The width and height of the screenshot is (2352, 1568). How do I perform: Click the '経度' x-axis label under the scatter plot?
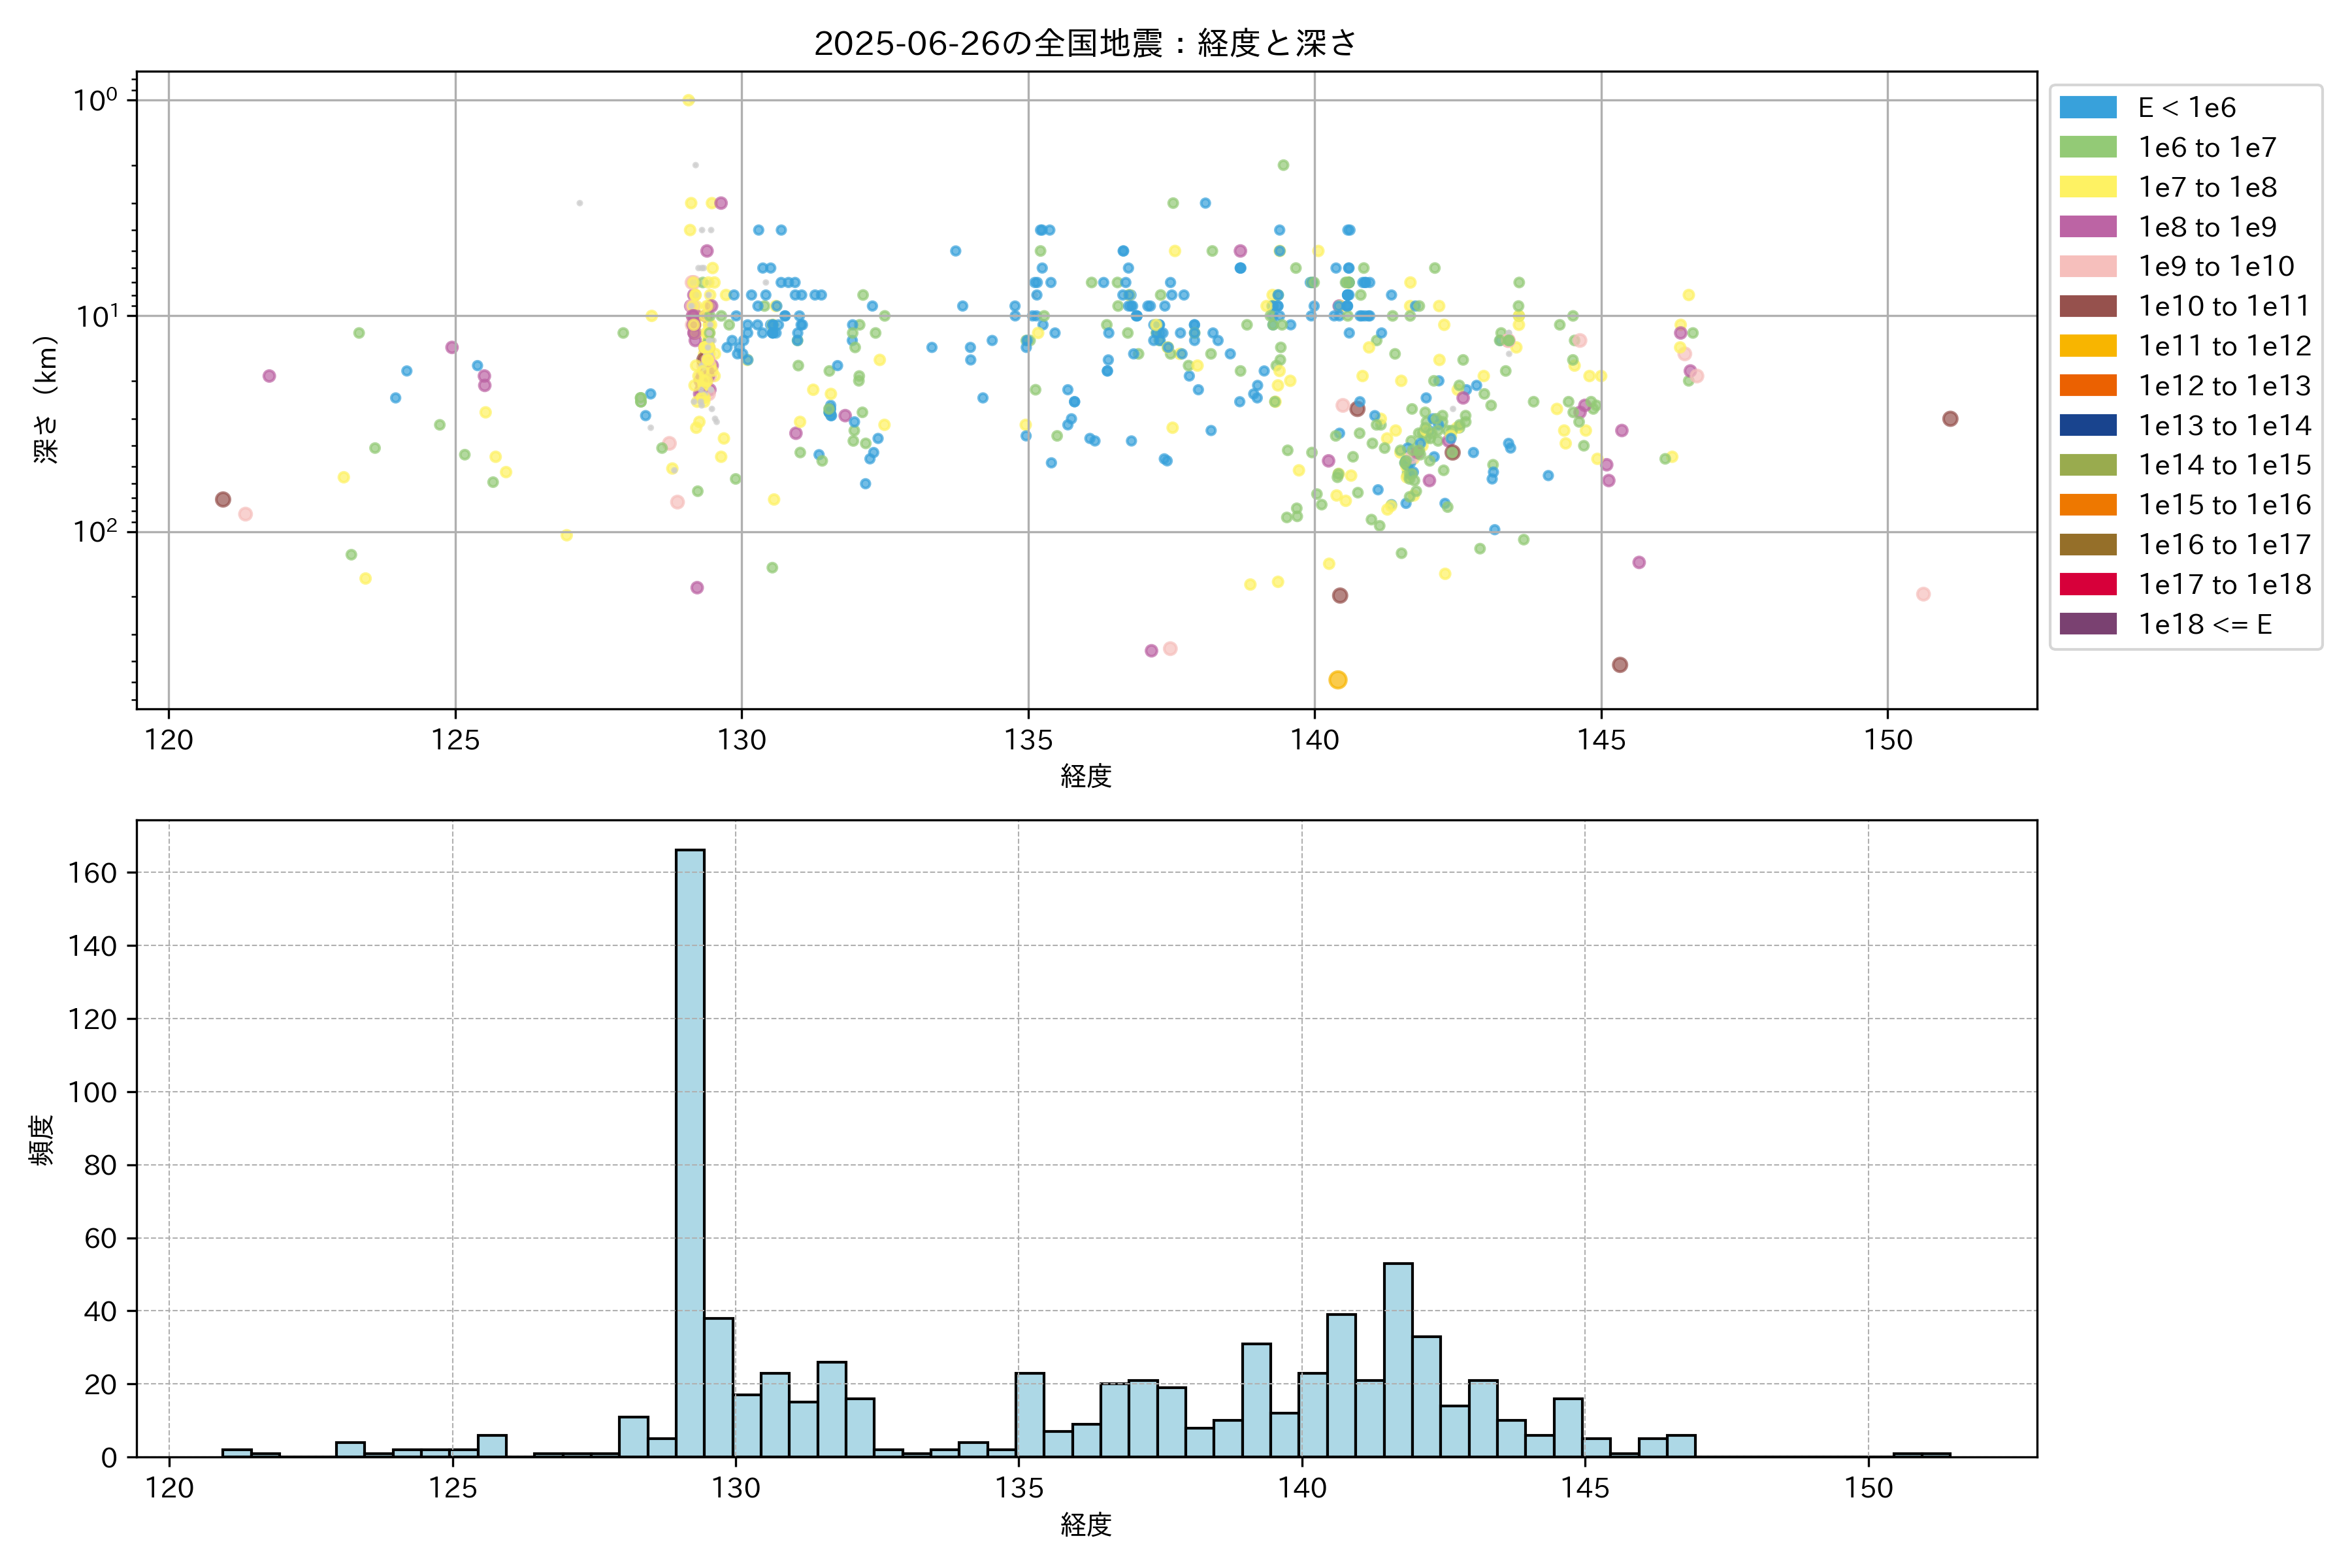pos(1086,776)
